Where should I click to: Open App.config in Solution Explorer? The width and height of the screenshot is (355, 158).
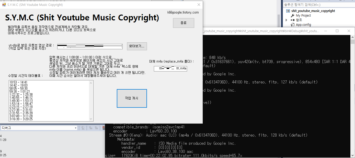coord(303,25)
